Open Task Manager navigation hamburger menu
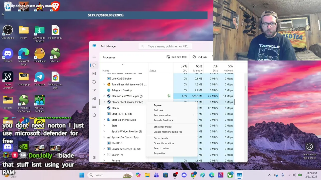 [x=94, y=57]
